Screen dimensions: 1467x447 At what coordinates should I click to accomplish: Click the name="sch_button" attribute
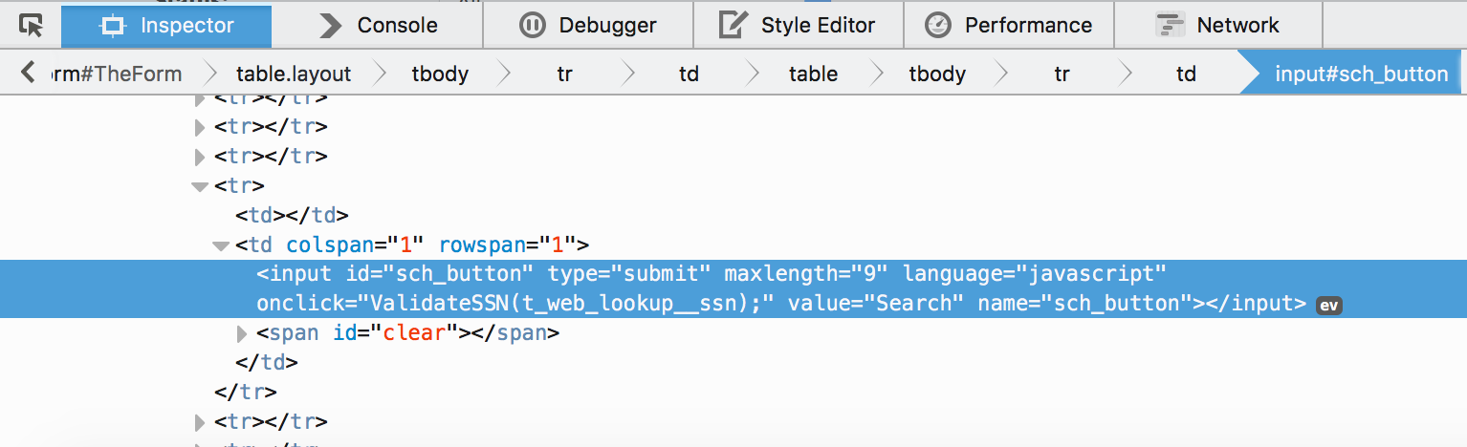coord(1084,304)
